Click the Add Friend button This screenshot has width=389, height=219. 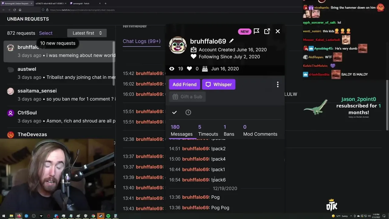184,85
